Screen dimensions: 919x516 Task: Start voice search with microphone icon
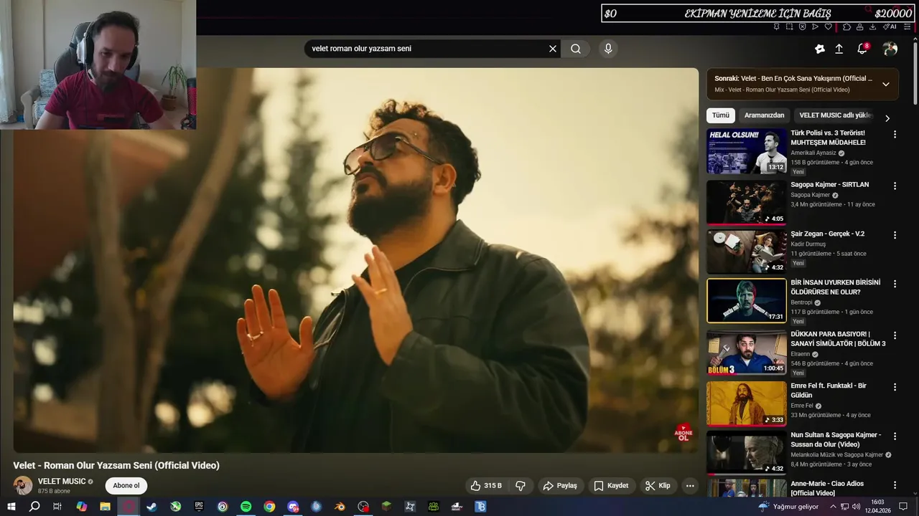[608, 49]
